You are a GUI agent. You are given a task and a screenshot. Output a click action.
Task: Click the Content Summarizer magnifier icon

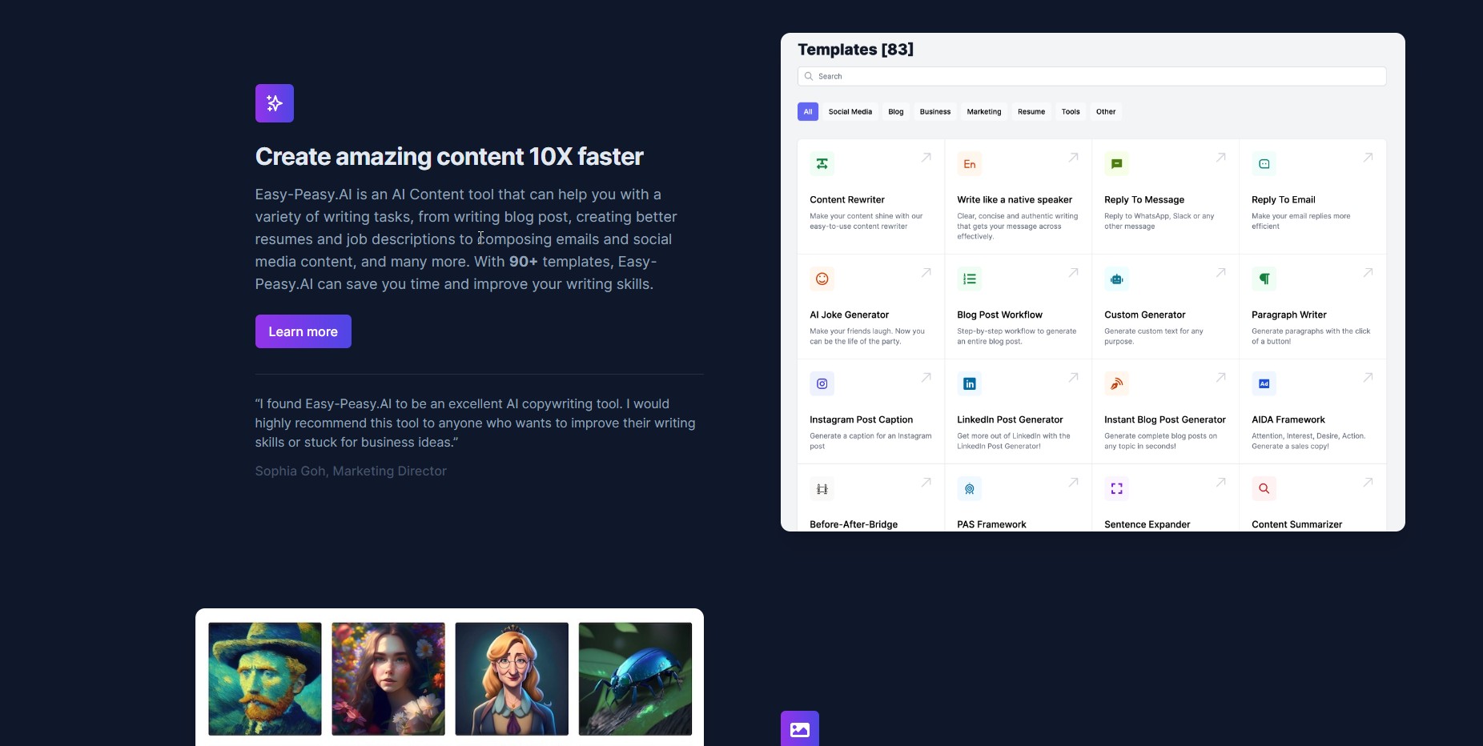[1264, 489]
